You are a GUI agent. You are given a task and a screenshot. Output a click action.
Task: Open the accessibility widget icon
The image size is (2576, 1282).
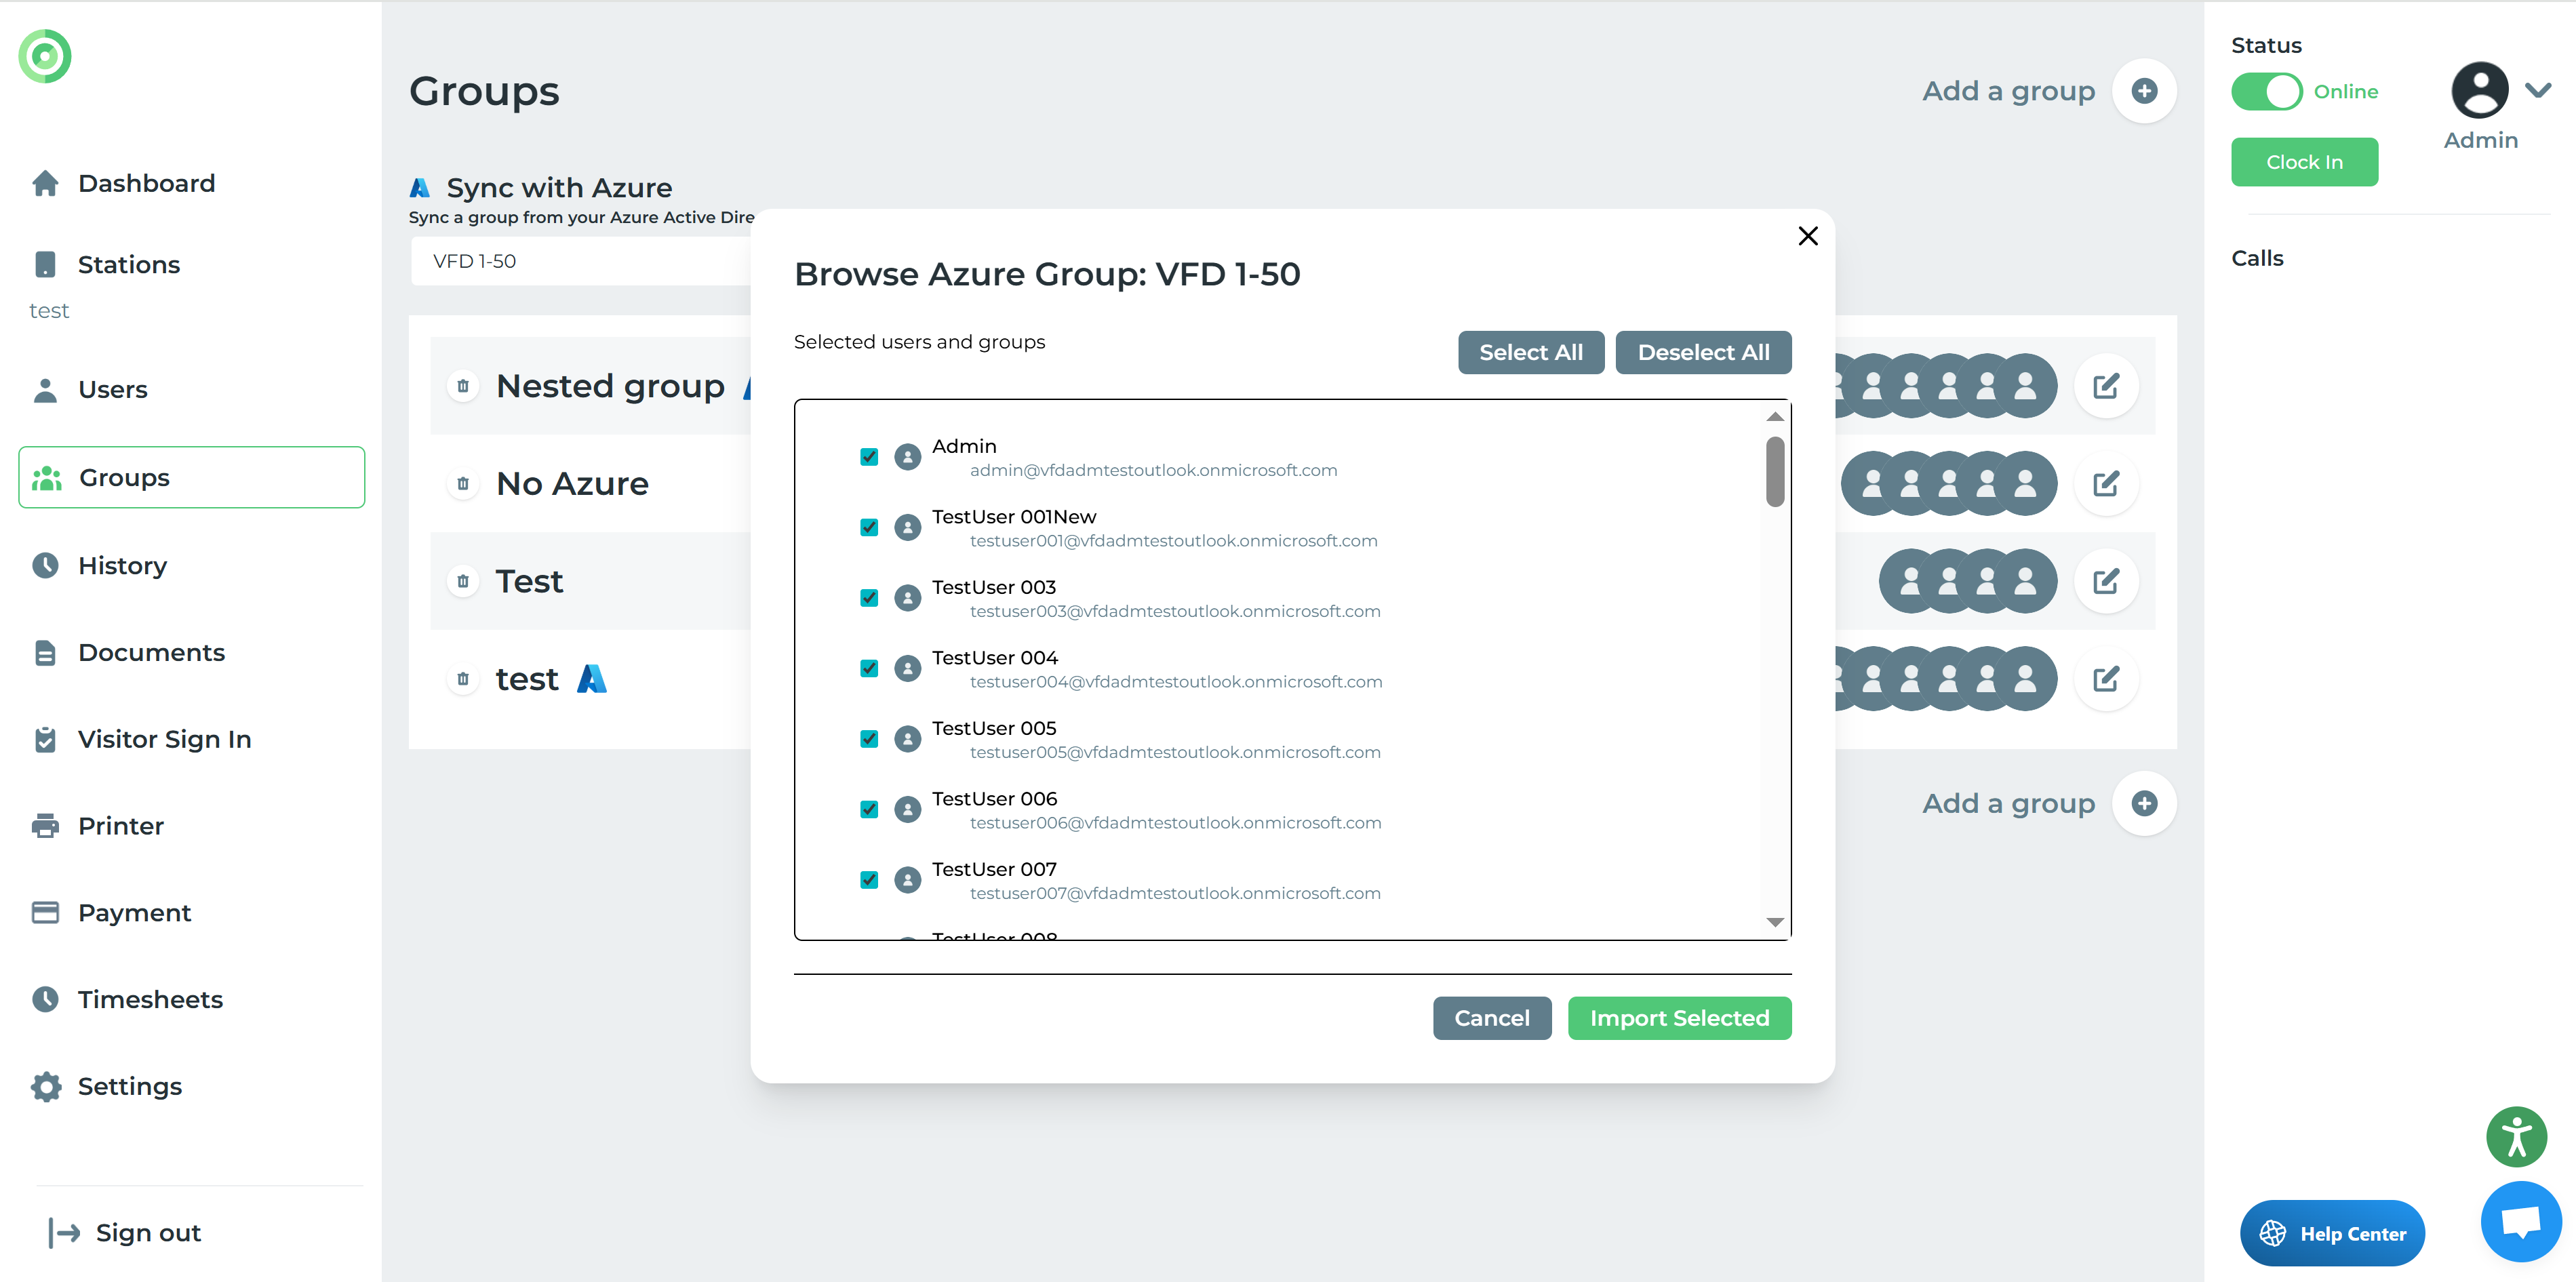2516,1137
